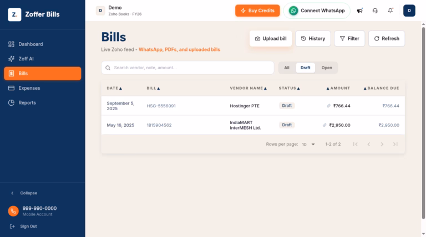This screenshot has width=426, height=237.
Task: Click the May 16, 2025 date cell
Action: [x=120, y=125]
